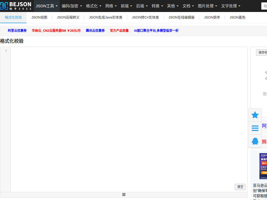Switch to the JSON视图 tab

coord(39,17)
